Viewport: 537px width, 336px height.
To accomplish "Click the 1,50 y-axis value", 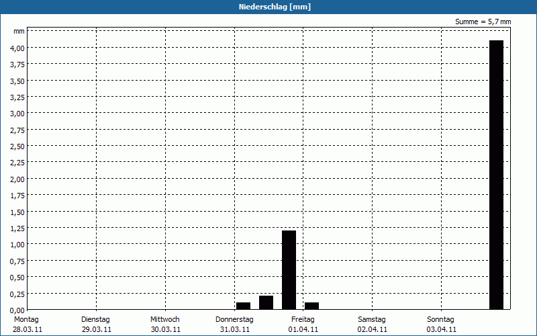I will 17,212.
